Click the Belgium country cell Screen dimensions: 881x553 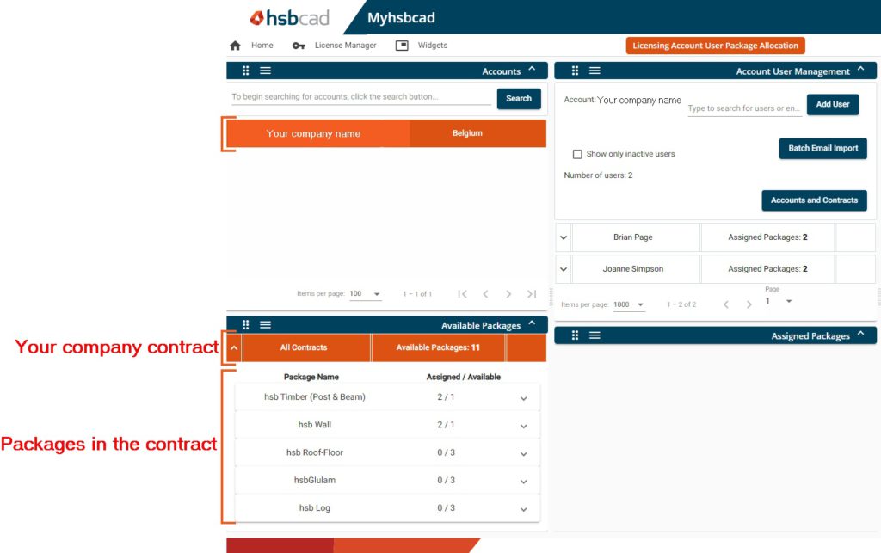click(x=467, y=133)
